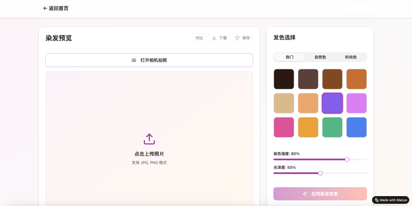Image resolution: width=412 pixels, height=206 pixels.
Task: Click the download icon beside 下载
Action: (214, 38)
